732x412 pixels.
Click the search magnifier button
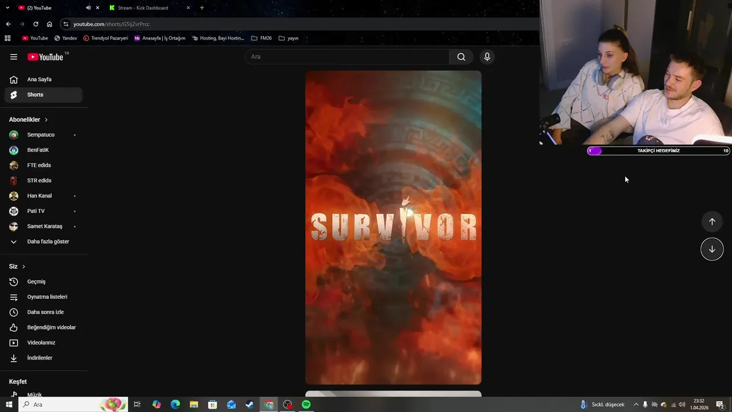point(461,57)
